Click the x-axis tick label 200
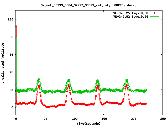 [134, 119]
